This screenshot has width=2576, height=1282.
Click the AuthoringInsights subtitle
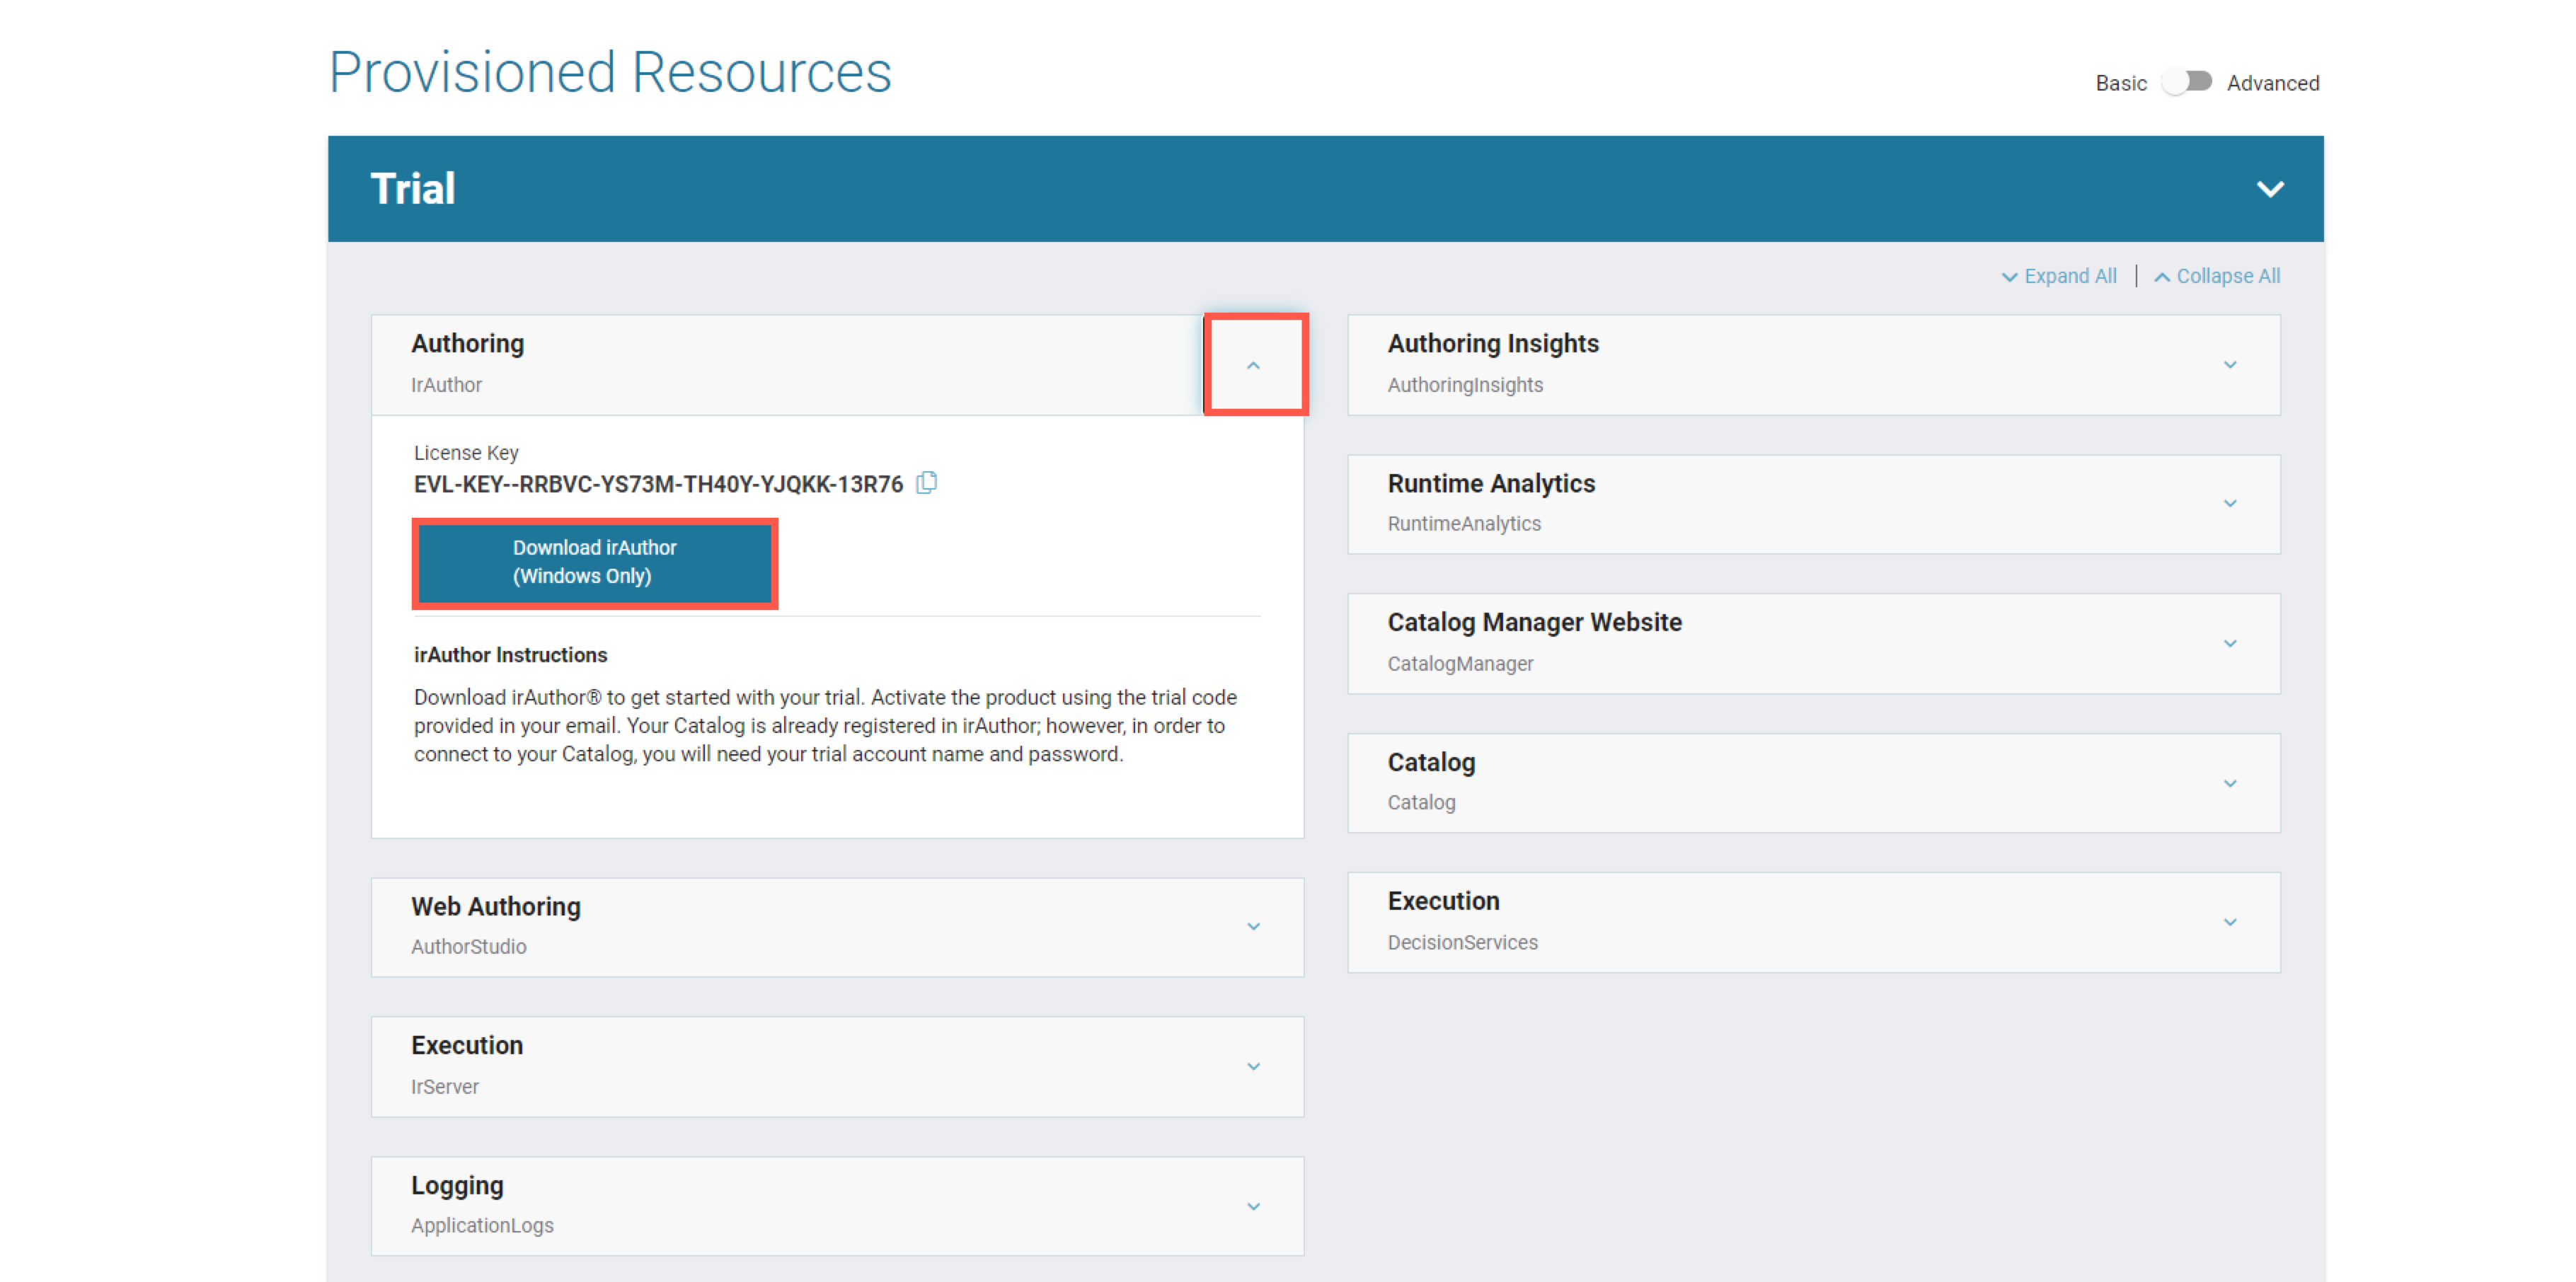tap(1465, 385)
